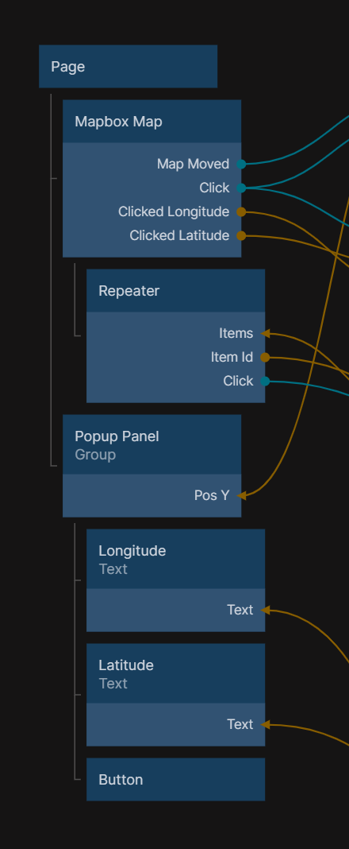Click the Pos Y input arrow

click(241, 495)
